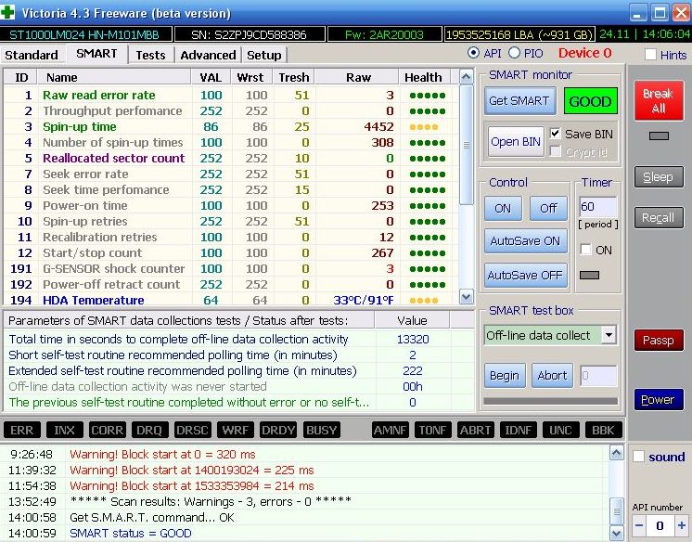Abort the SMART test

click(x=552, y=376)
